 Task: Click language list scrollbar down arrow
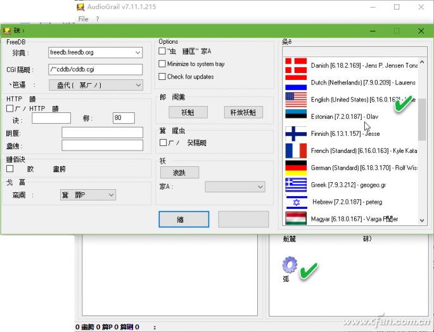tap(422, 220)
